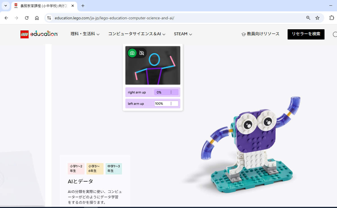Viewport: 337px width, 208px height.
Task: Click the LEGO Education logo
Action: (39, 34)
